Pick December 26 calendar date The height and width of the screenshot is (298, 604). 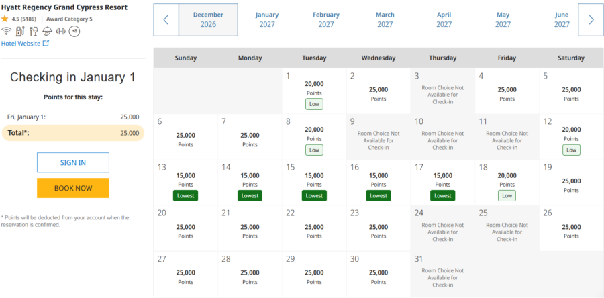[571, 229]
